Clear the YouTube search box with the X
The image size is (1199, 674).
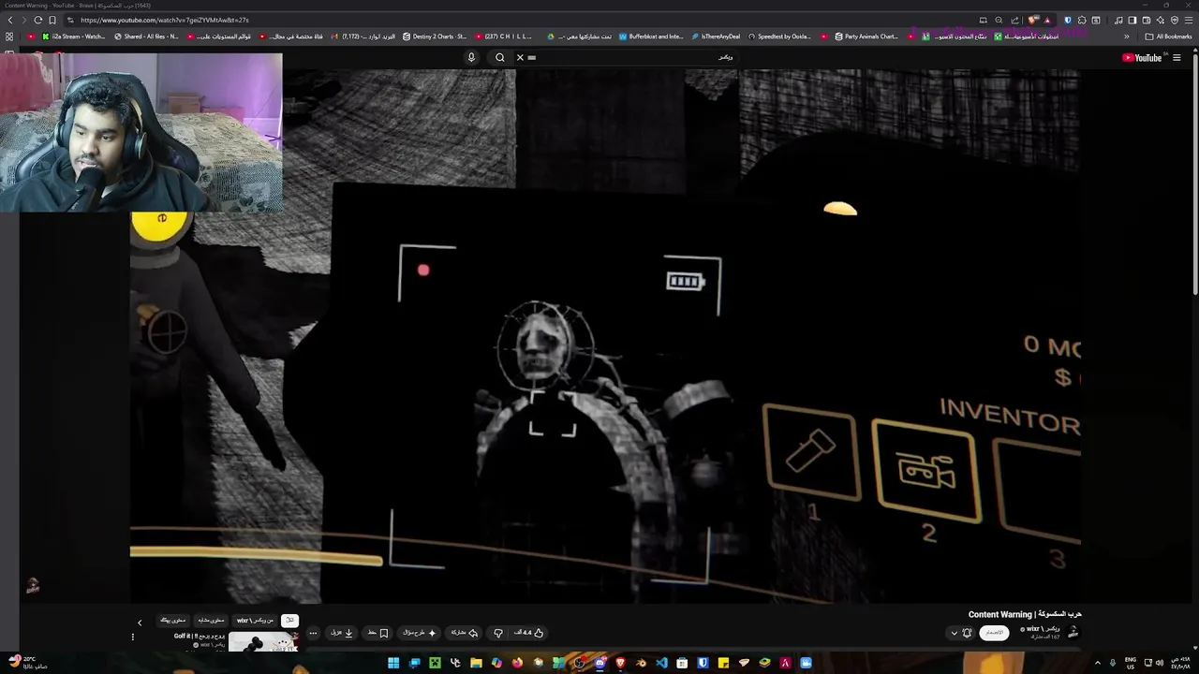tap(520, 57)
